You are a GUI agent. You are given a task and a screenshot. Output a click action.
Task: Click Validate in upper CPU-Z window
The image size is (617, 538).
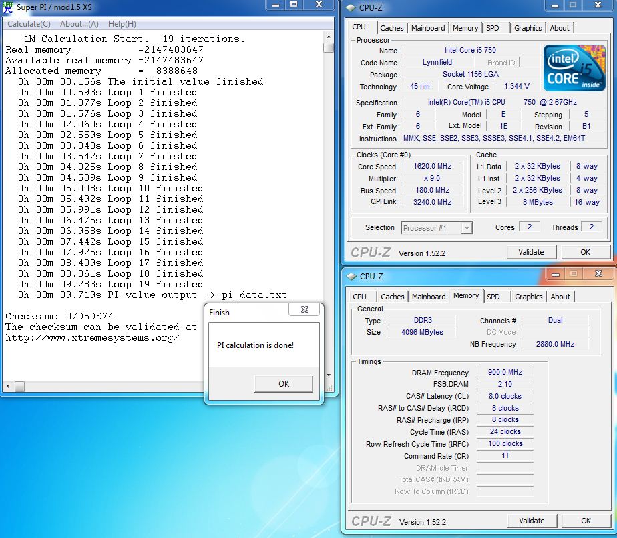click(x=531, y=252)
